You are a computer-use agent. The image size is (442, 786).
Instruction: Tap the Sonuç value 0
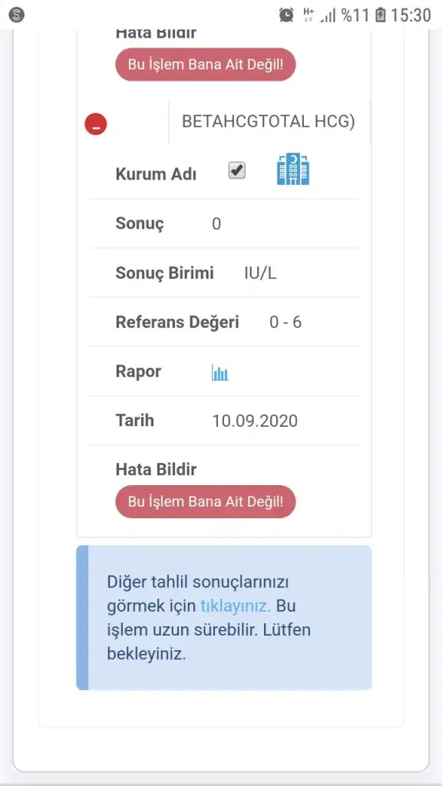click(x=216, y=224)
